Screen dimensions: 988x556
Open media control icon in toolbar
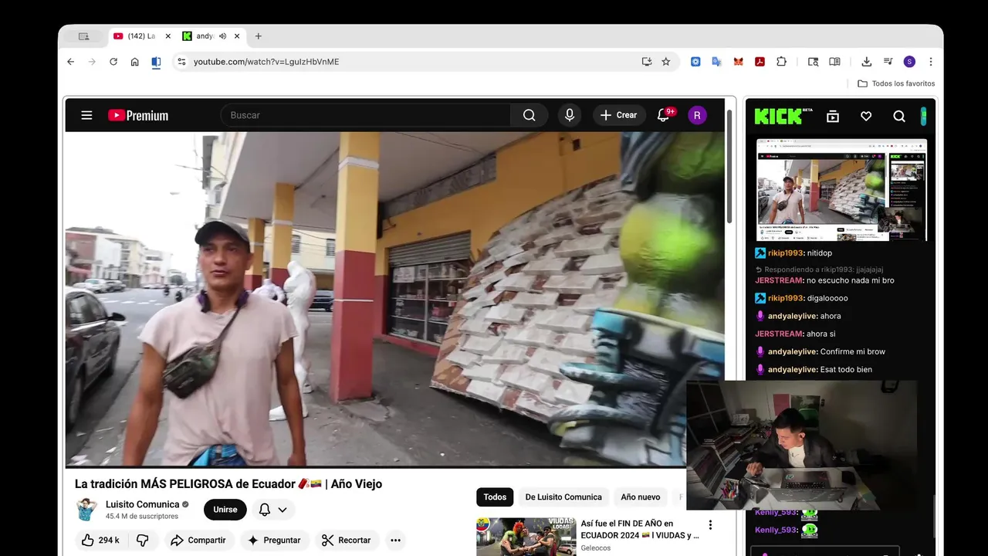point(888,62)
